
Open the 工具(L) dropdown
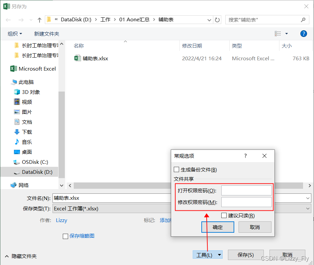coord(207,255)
